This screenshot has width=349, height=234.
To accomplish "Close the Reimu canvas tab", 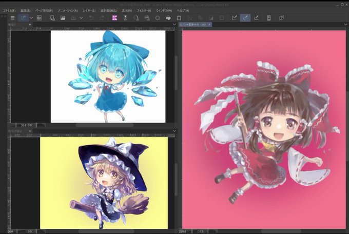I will 209,25.
